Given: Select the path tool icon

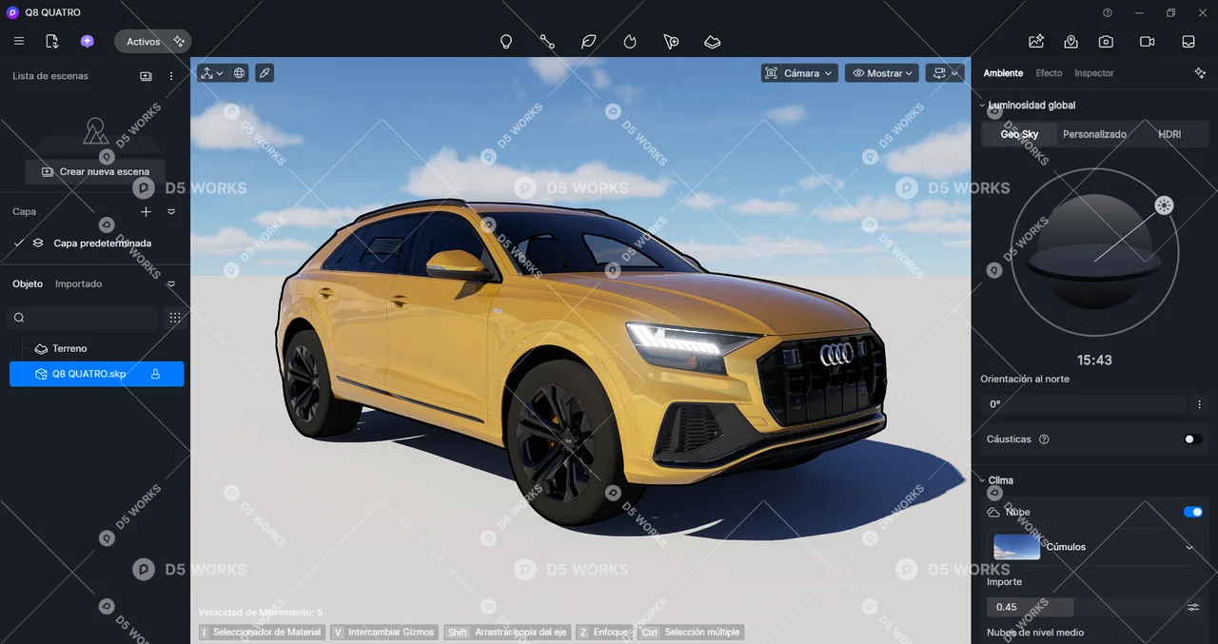Looking at the screenshot, I should (x=547, y=42).
